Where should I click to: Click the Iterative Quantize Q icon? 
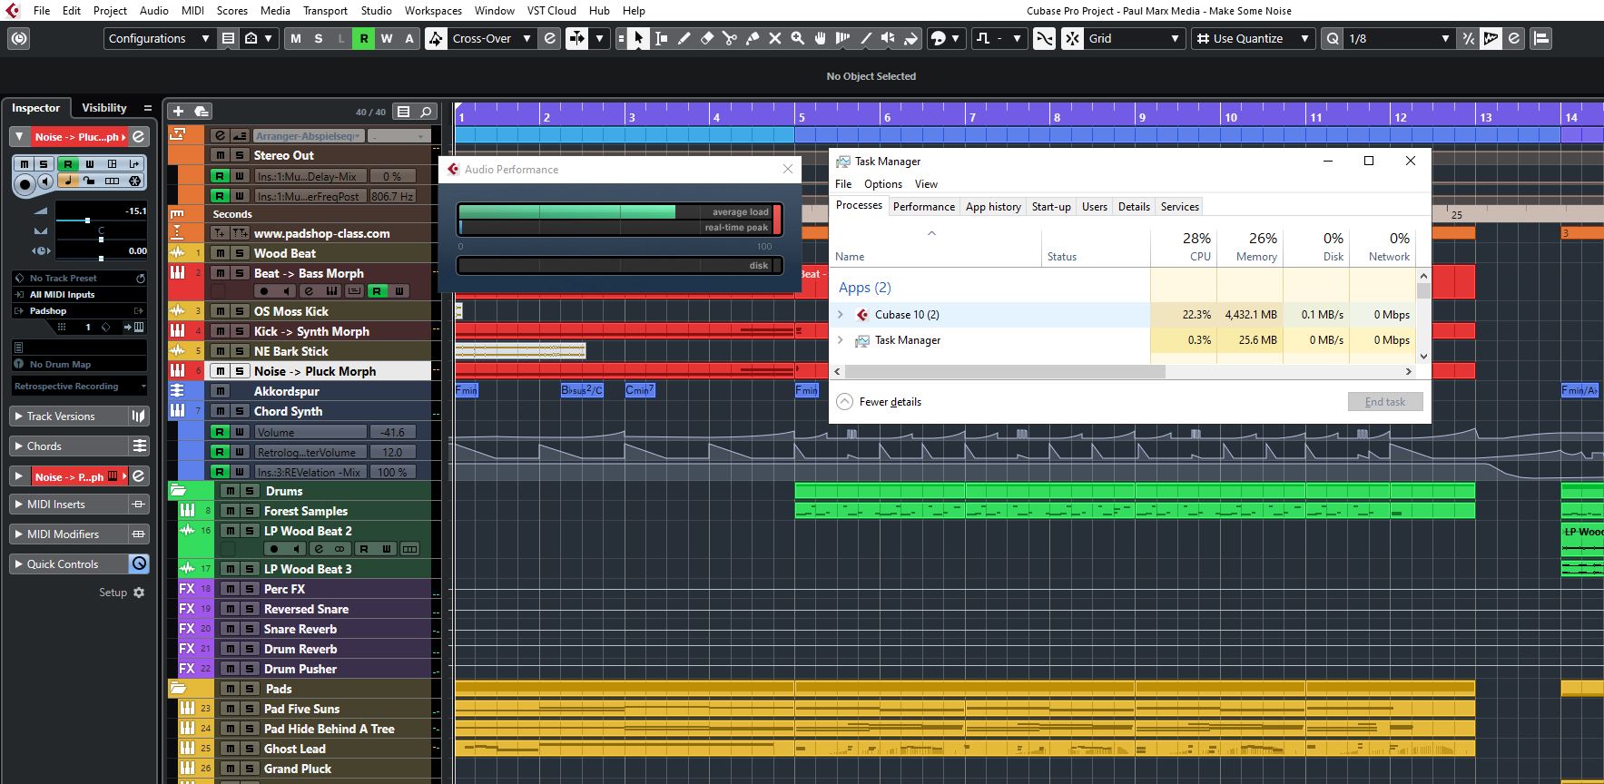coord(1333,38)
